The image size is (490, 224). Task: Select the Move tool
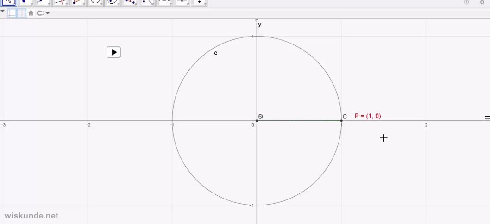coord(9,2)
